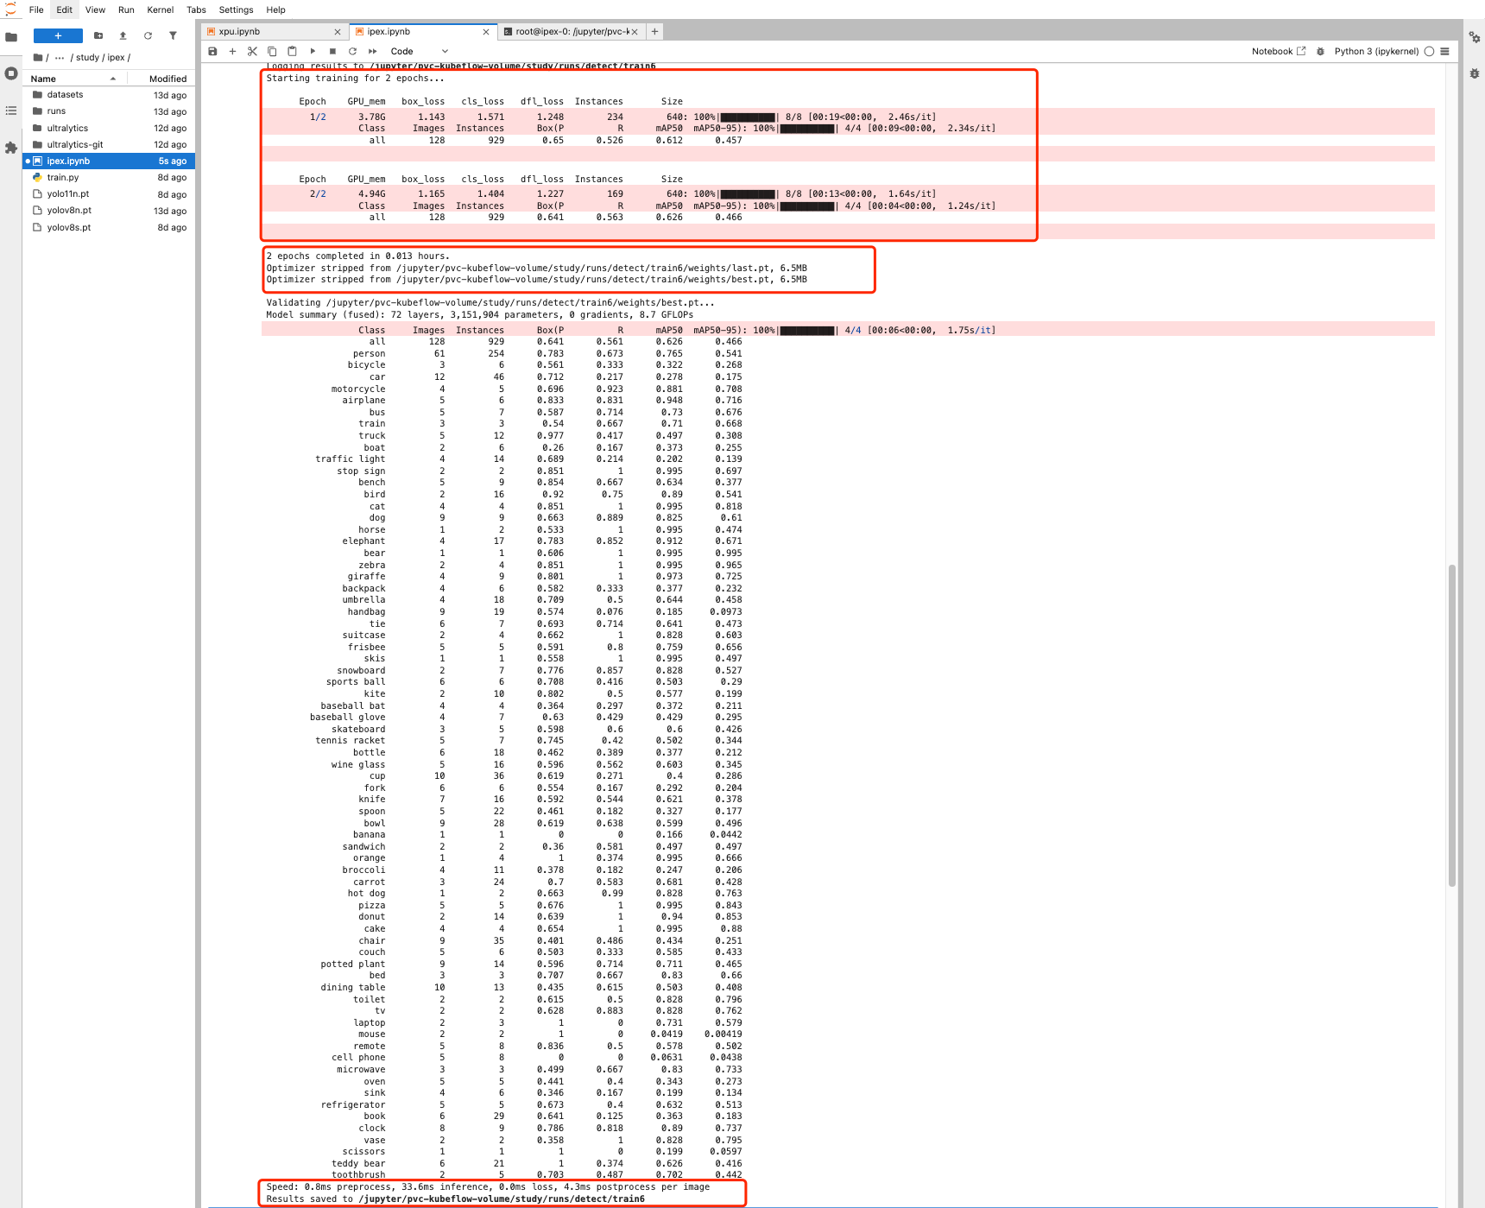Cut the selected cell with the scissors icon
This screenshot has height=1208, width=1485.
pos(252,52)
